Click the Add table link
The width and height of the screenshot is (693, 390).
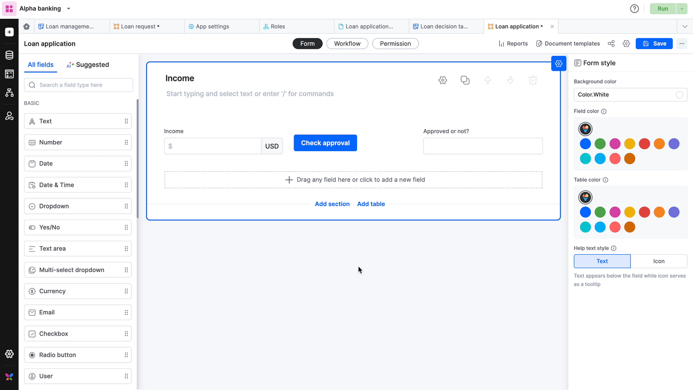(371, 204)
